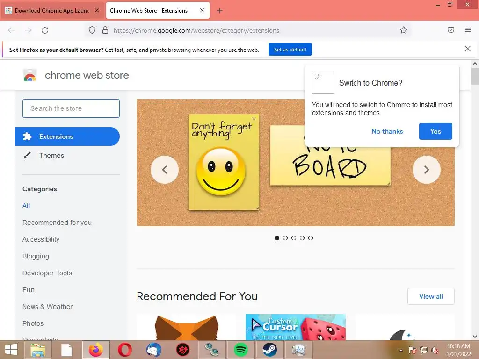Select the third carousel dot indicator
This screenshot has height=359, width=479.
(294, 238)
